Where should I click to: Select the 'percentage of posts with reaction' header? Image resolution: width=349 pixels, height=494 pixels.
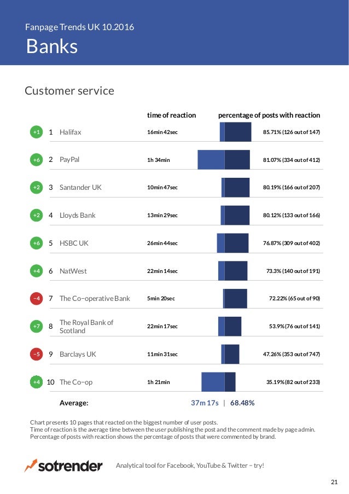pyautogui.click(x=269, y=115)
